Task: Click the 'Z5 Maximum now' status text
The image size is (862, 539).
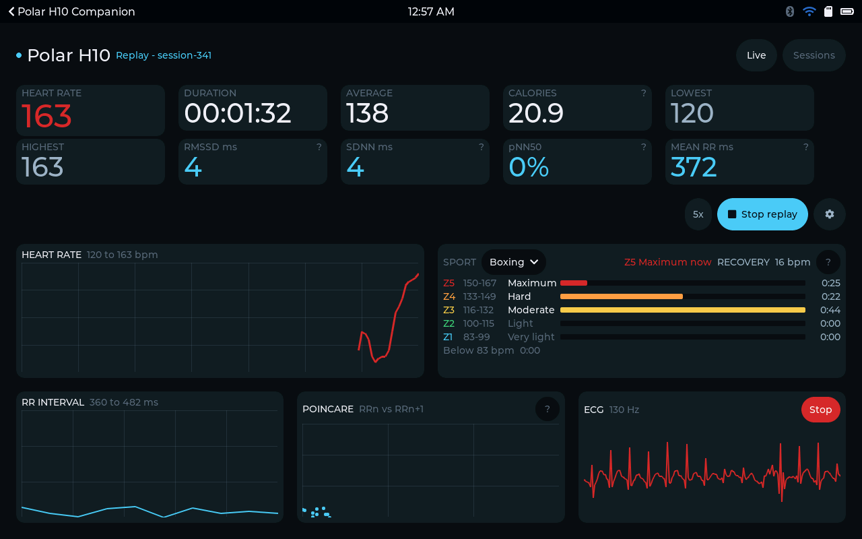Action: (x=668, y=262)
